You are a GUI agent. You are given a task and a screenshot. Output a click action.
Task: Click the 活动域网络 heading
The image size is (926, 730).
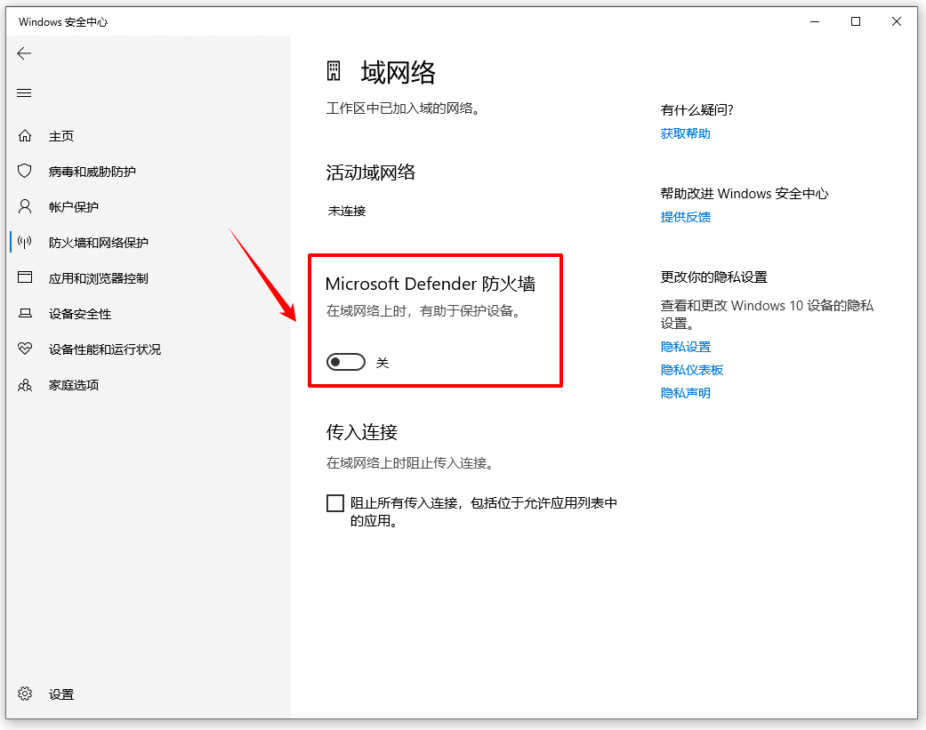click(x=370, y=172)
